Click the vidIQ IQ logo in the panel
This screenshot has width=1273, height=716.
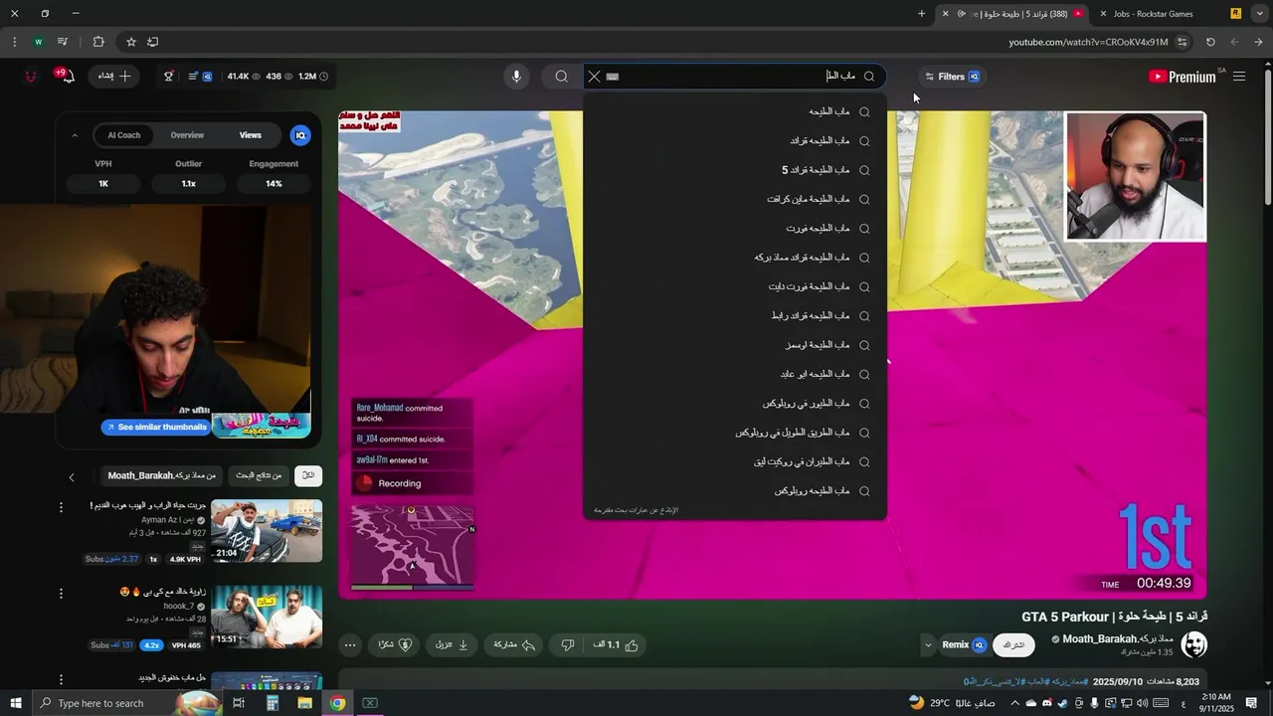coord(300,135)
